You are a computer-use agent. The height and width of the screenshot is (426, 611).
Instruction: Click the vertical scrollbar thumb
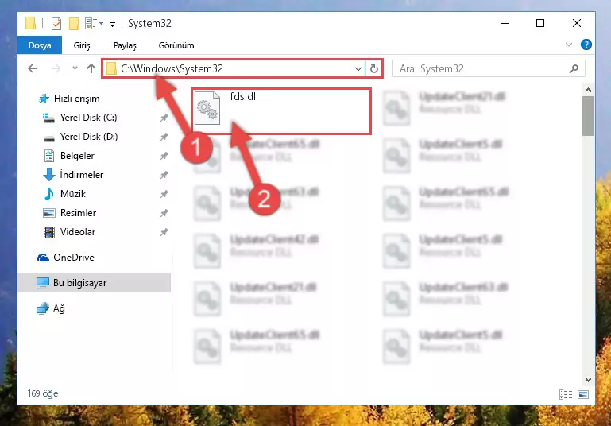[588, 116]
